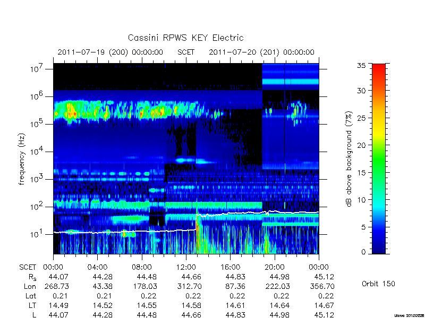Click the Lon value '87.36'
This screenshot has width=425, height=318.
pyautogui.click(x=235, y=286)
